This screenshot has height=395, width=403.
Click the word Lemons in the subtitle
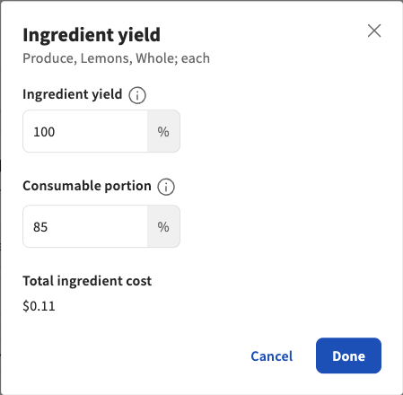click(x=106, y=58)
